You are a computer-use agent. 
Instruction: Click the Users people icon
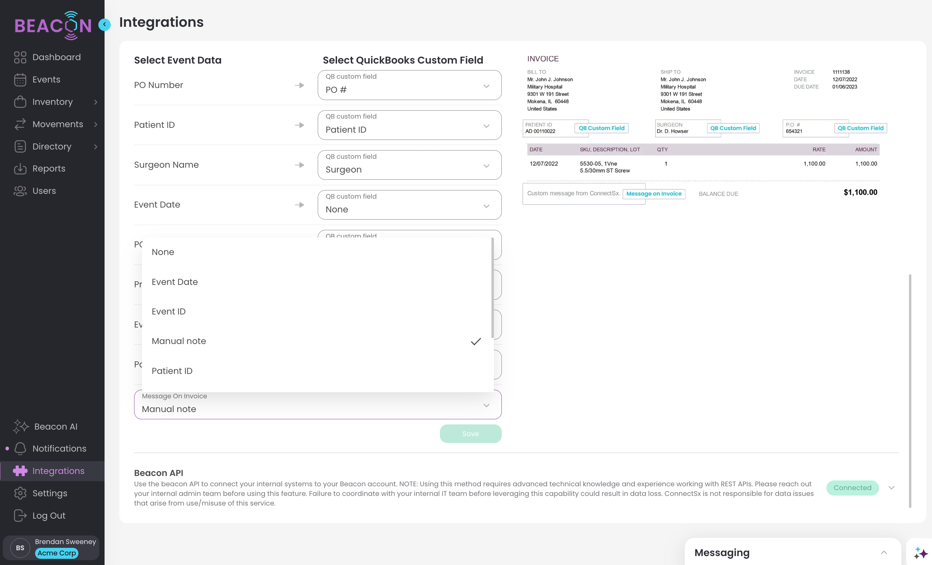click(x=20, y=191)
